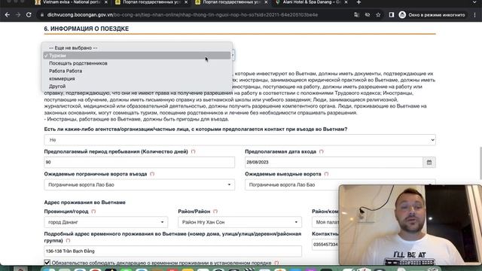Bookmark this page with the star
Screen dimensions: 482x271
pos(378,15)
